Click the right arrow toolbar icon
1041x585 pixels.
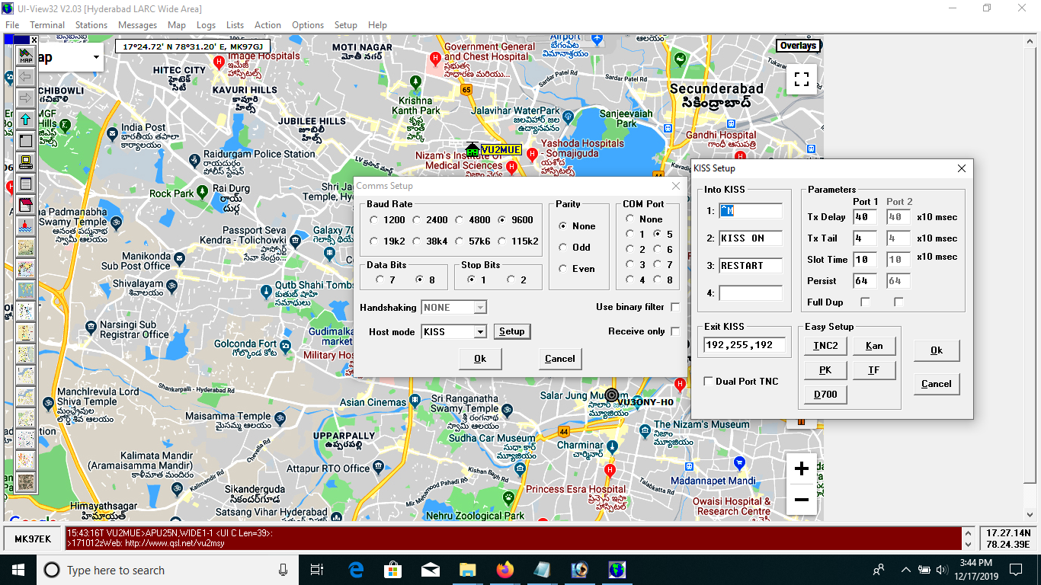[x=25, y=97]
